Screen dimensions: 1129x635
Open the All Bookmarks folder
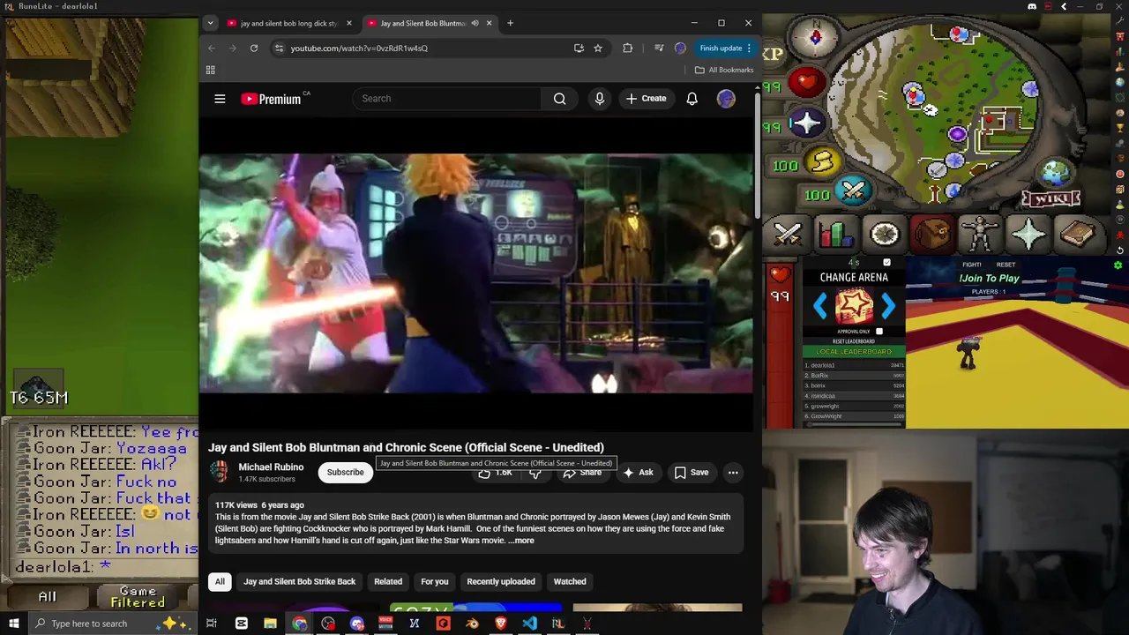tap(724, 70)
